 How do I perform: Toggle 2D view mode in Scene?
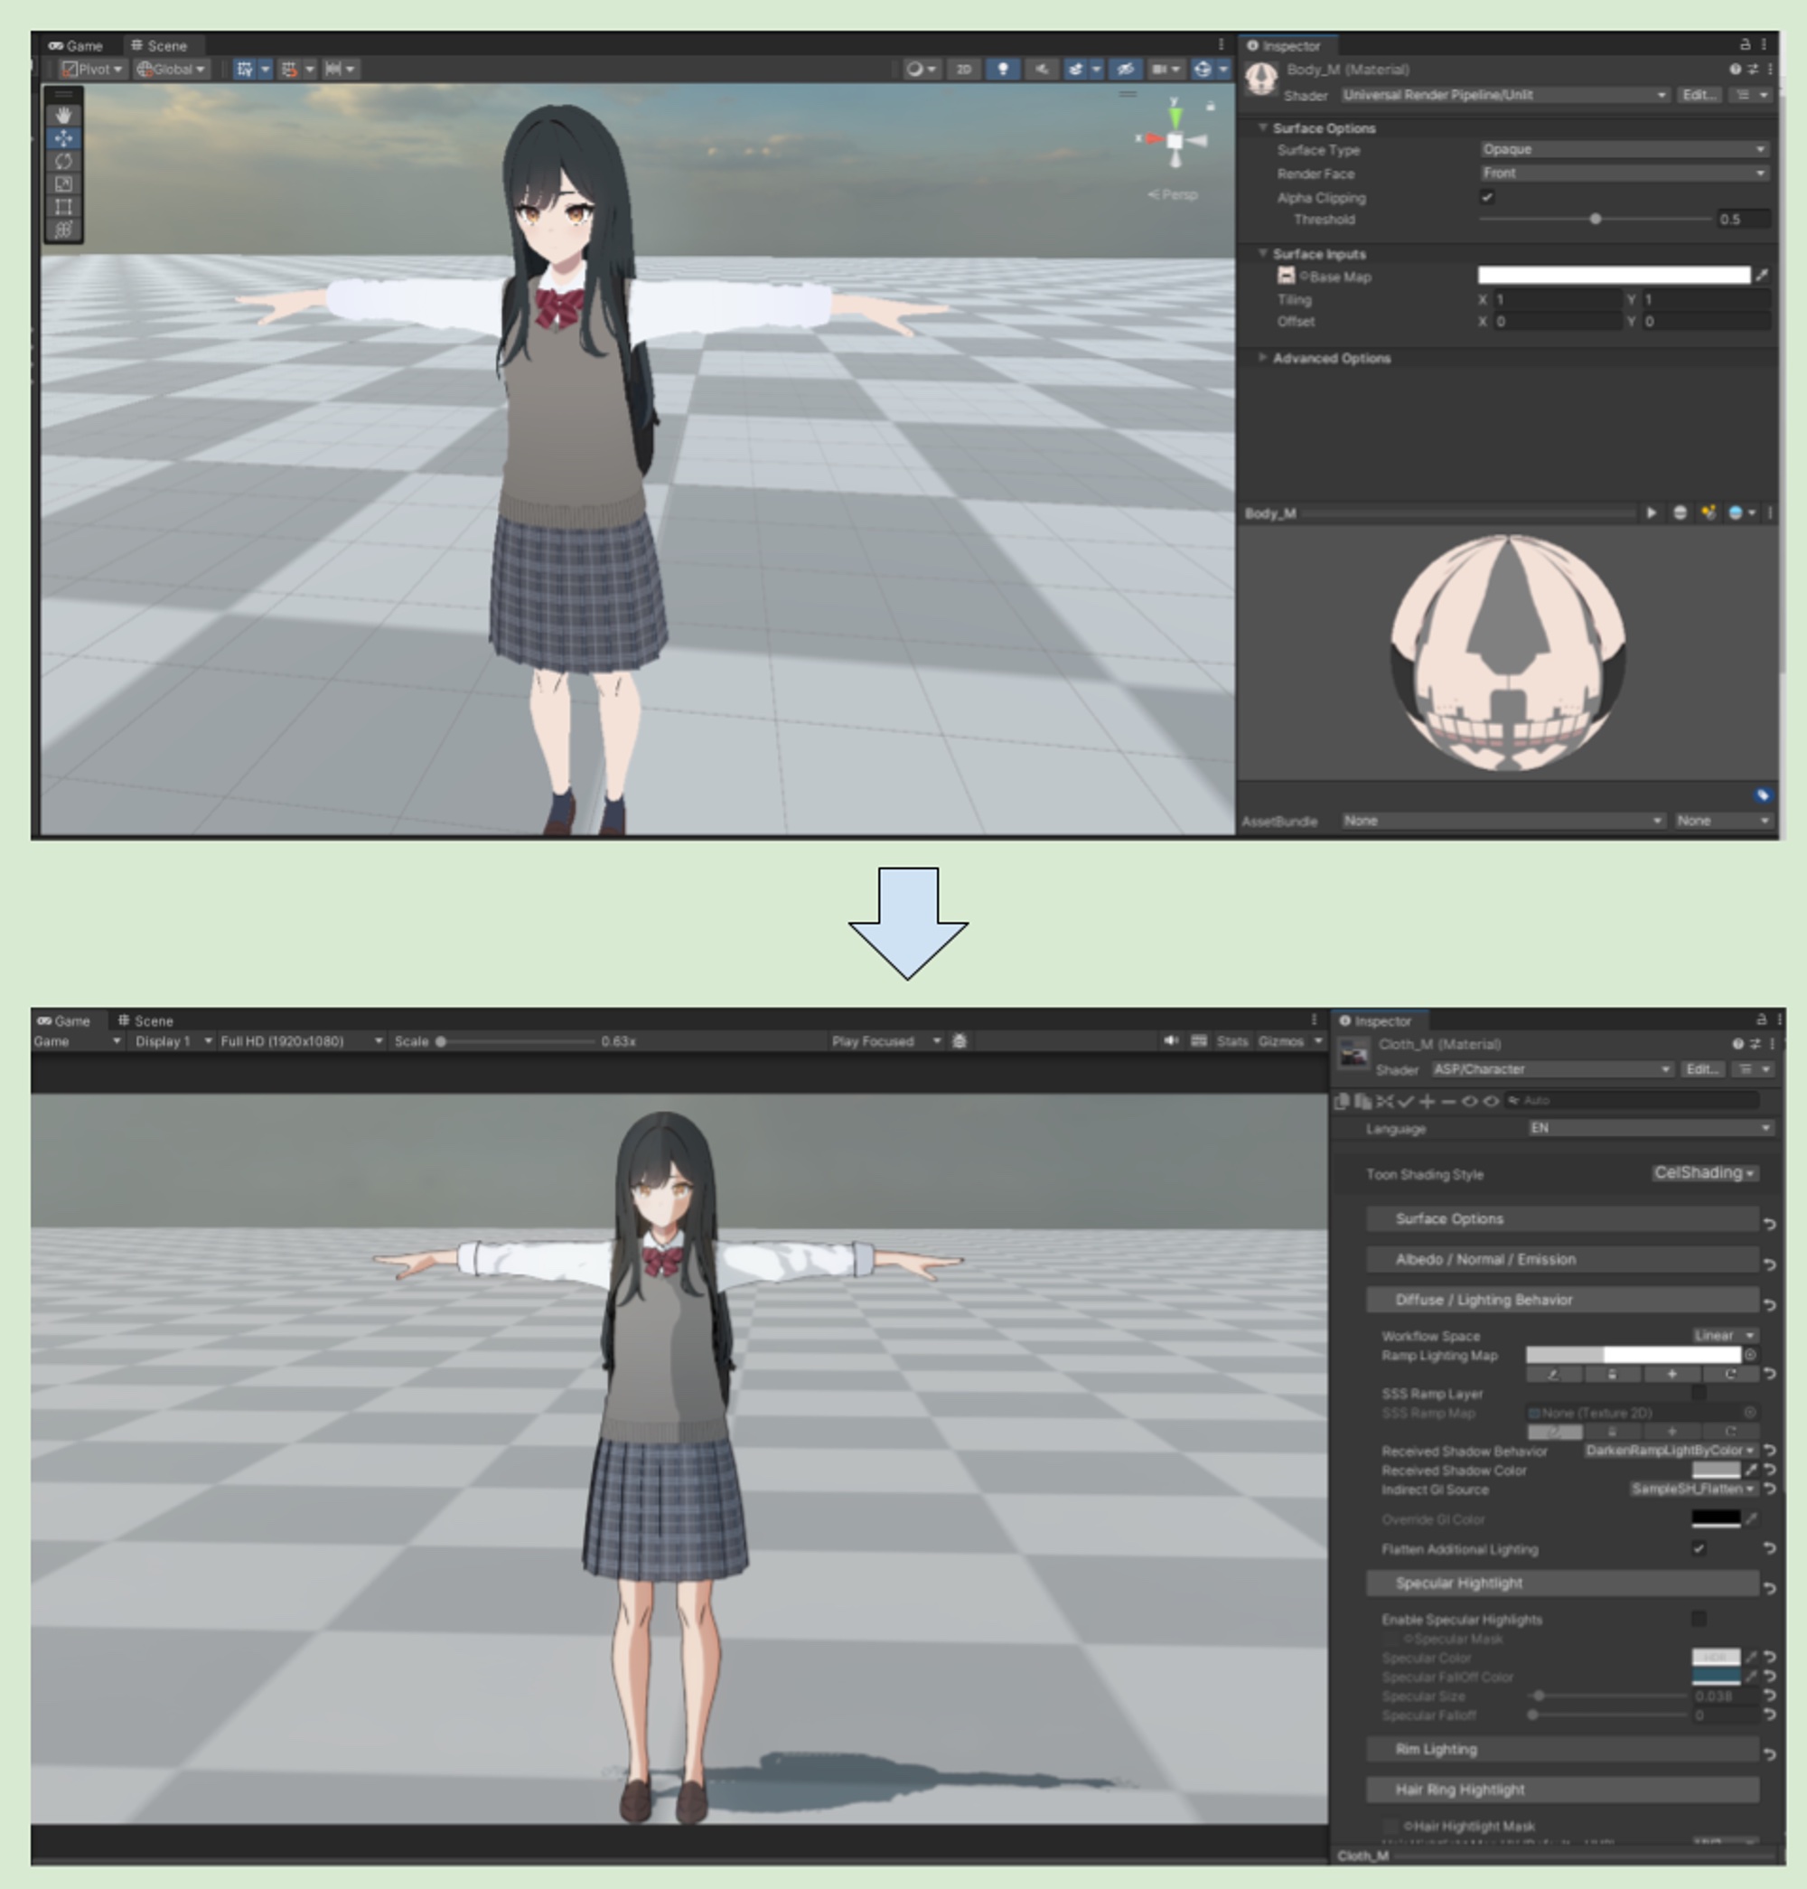click(962, 69)
